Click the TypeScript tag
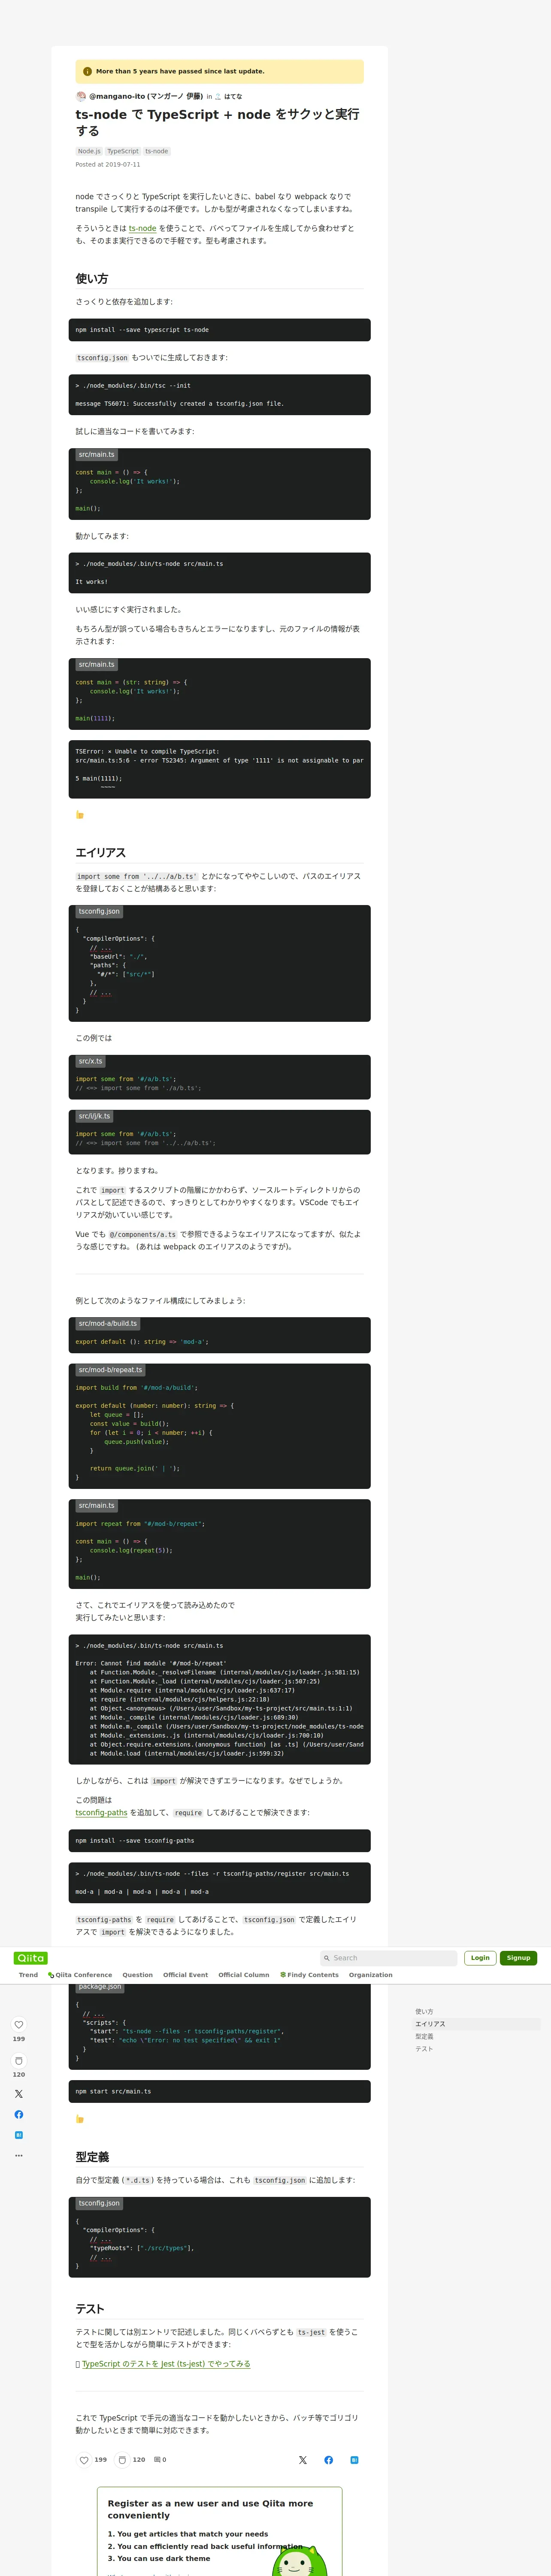This screenshot has width=551, height=2576. (123, 151)
